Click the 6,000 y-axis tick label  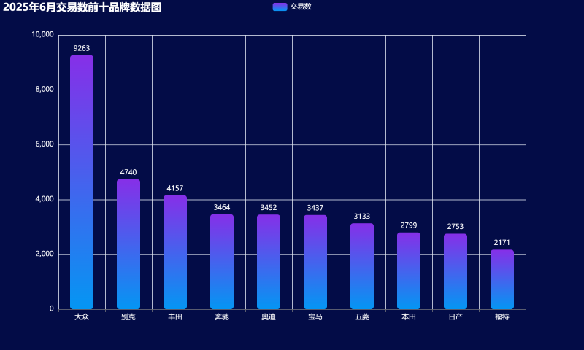[45, 144]
